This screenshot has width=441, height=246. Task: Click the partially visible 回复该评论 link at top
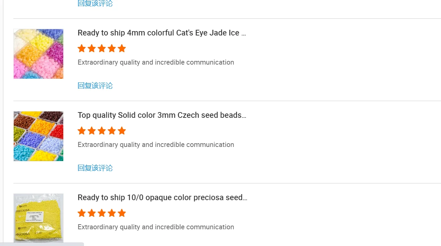95,3
